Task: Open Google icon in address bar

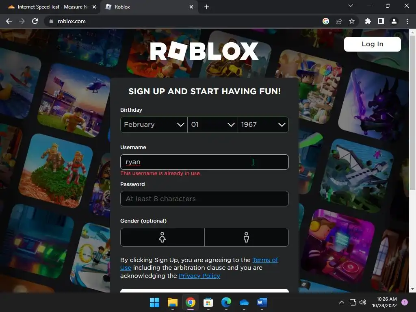Action: [x=326, y=21]
